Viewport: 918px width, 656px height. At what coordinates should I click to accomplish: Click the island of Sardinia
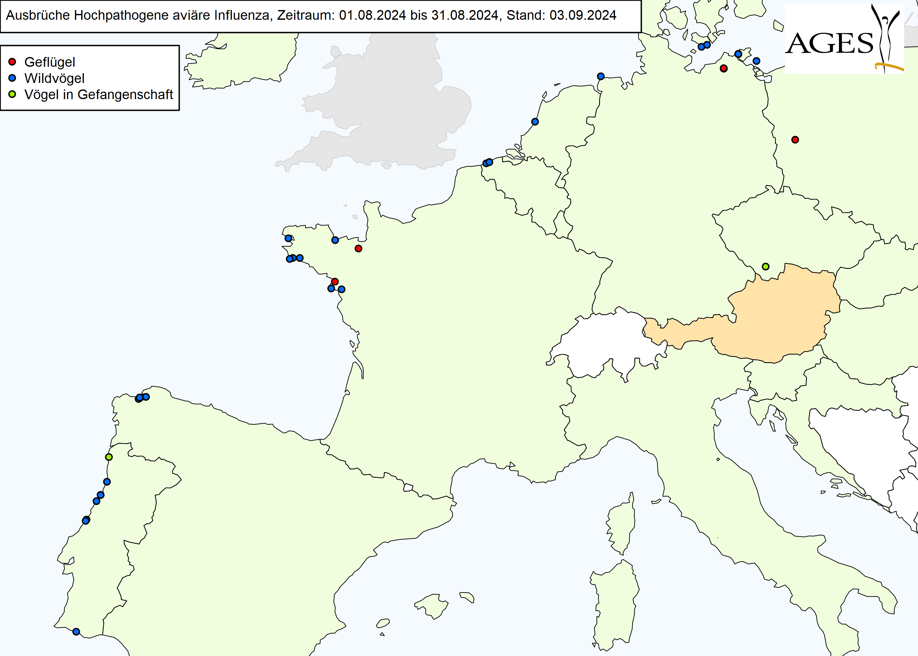pyautogui.click(x=616, y=606)
